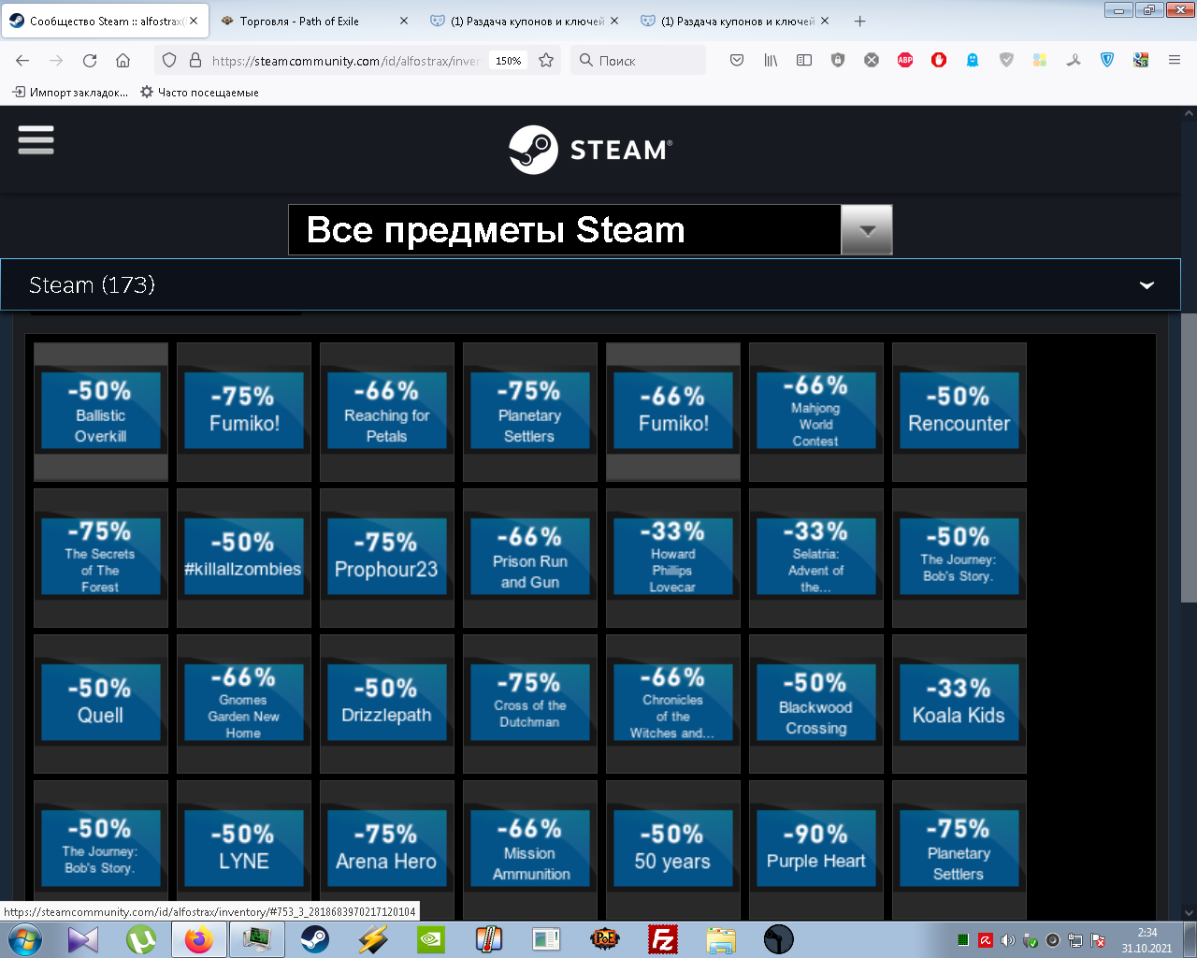
Task: Open the Adblock Plus extension icon
Action: 905,60
